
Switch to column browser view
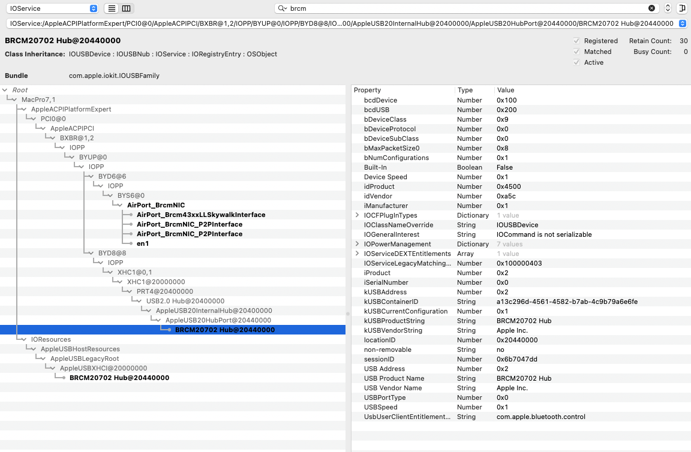[126, 8]
